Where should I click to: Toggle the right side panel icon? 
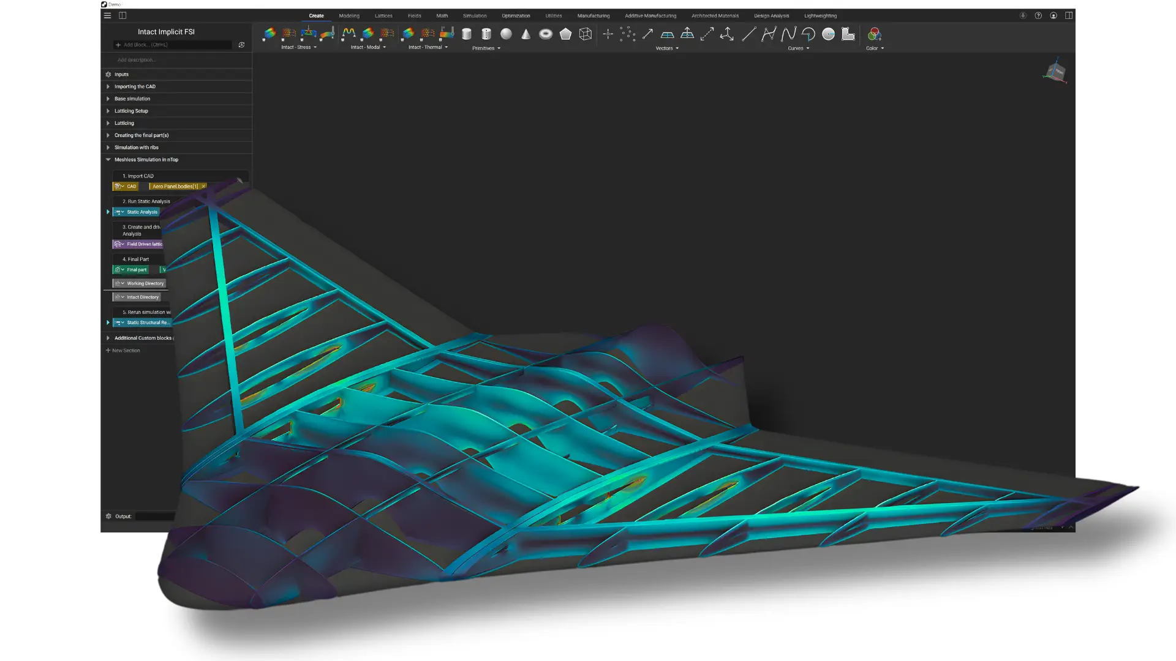(x=1069, y=15)
